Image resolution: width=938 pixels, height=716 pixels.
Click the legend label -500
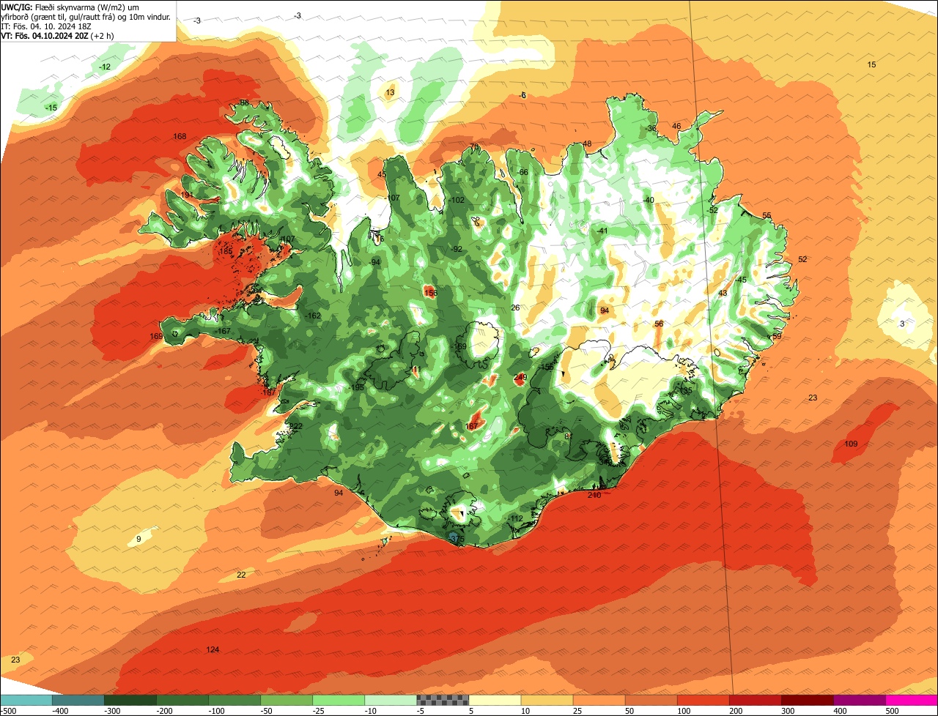pos(8,711)
